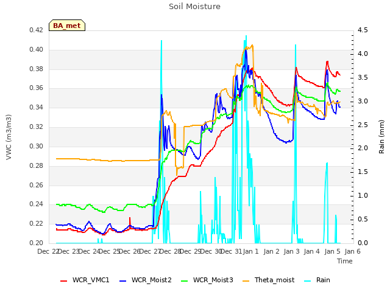Click the orange Theta_moist legend swatch
The width and height of the screenshot is (390, 292).
tap(246, 281)
